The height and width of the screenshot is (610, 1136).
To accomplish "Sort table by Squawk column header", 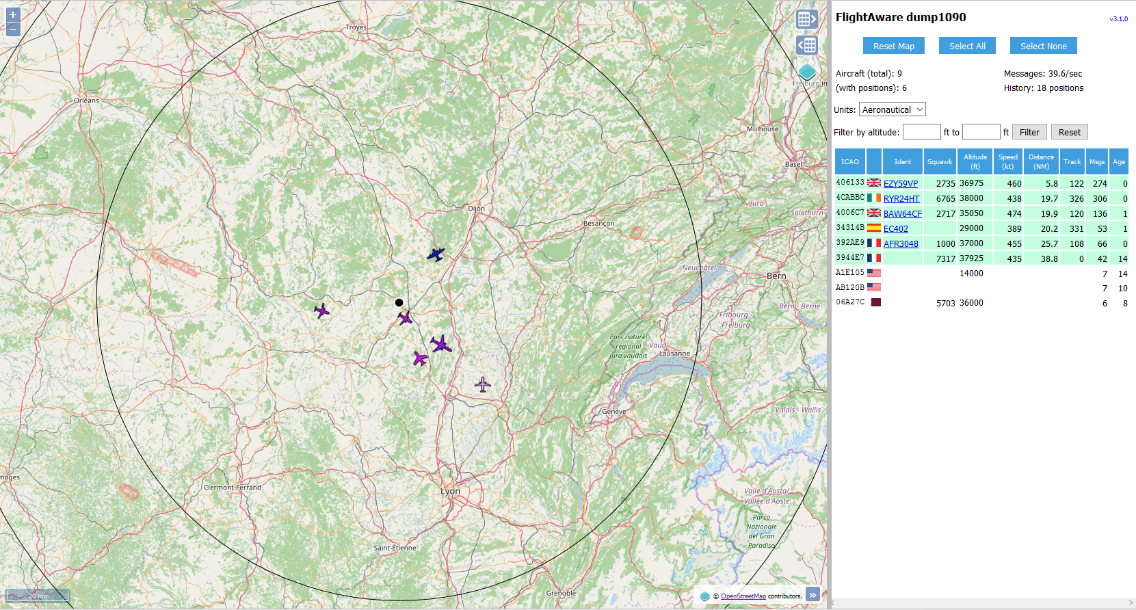I will point(940,161).
